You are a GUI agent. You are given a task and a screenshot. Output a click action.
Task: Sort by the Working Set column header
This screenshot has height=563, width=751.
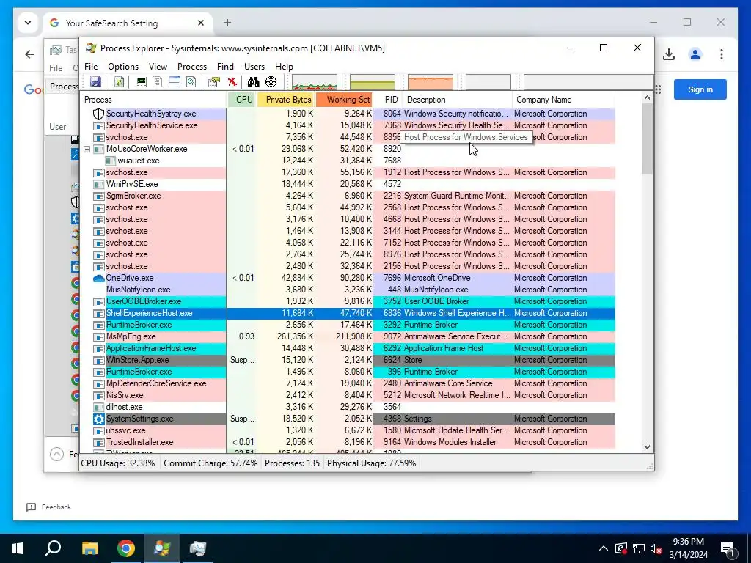(x=345, y=100)
